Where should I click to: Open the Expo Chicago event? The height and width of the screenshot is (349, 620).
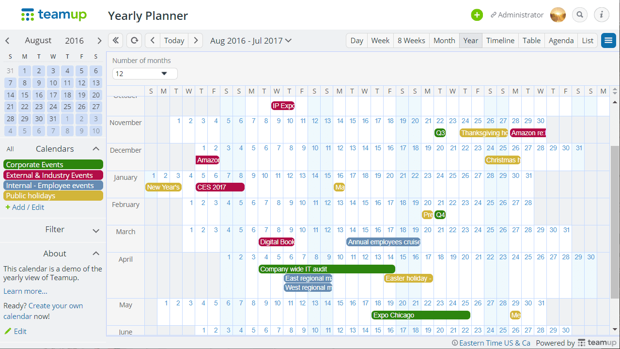419,315
